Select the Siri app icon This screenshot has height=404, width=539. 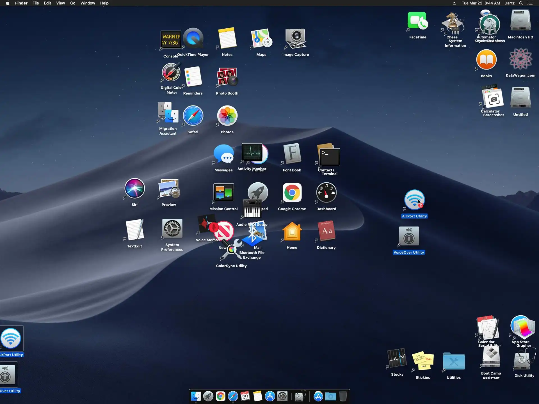point(134,189)
